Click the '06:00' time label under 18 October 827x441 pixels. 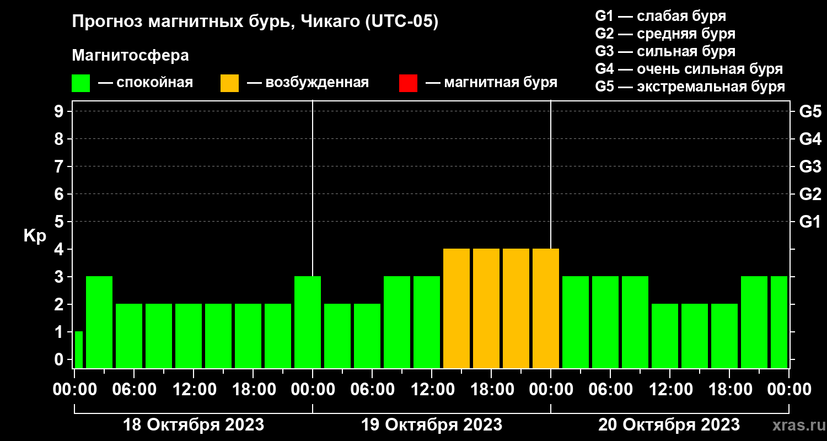coord(133,389)
